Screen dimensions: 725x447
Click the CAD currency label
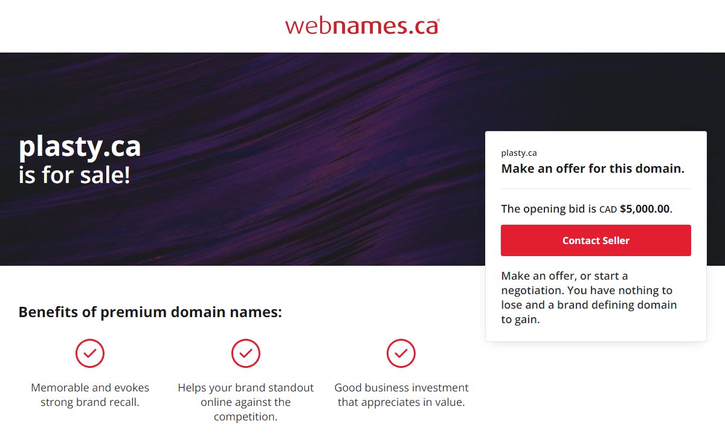(x=608, y=210)
